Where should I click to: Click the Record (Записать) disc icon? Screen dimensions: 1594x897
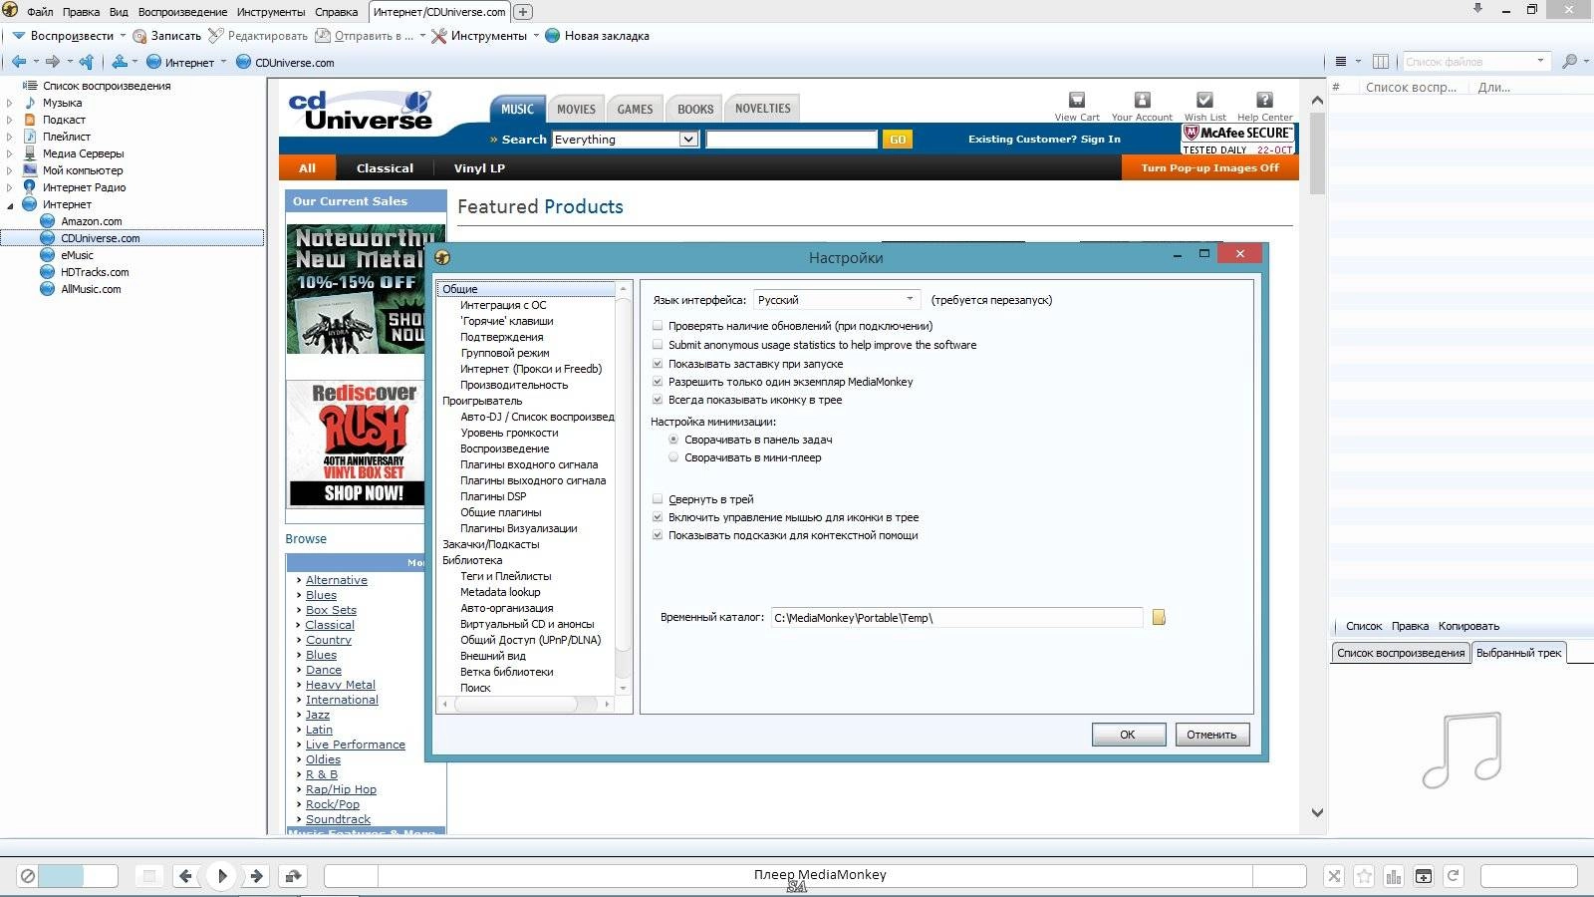[x=139, y=36]
